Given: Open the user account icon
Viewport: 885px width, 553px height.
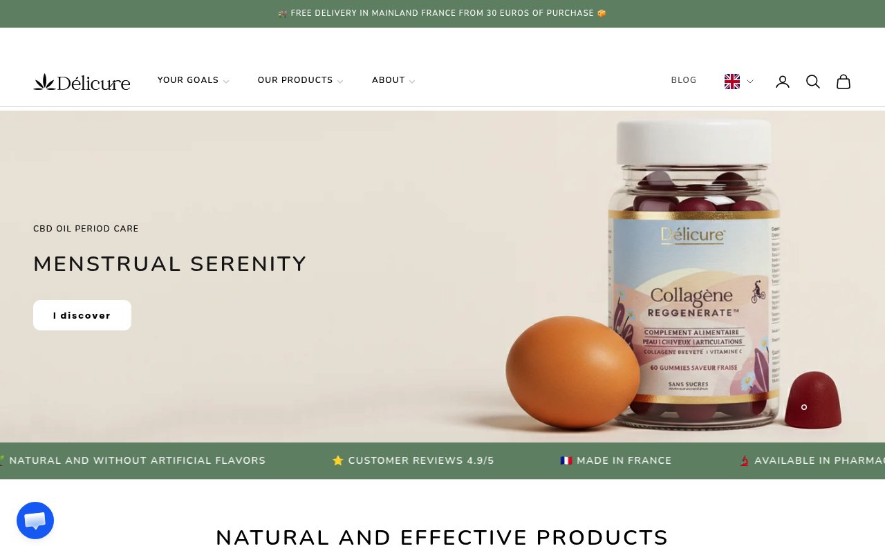Looking at the screenshot, I should click(x=783, y=82).
